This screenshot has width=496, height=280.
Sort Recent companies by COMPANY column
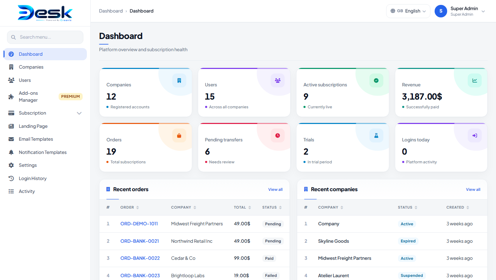tap(331, 207)
